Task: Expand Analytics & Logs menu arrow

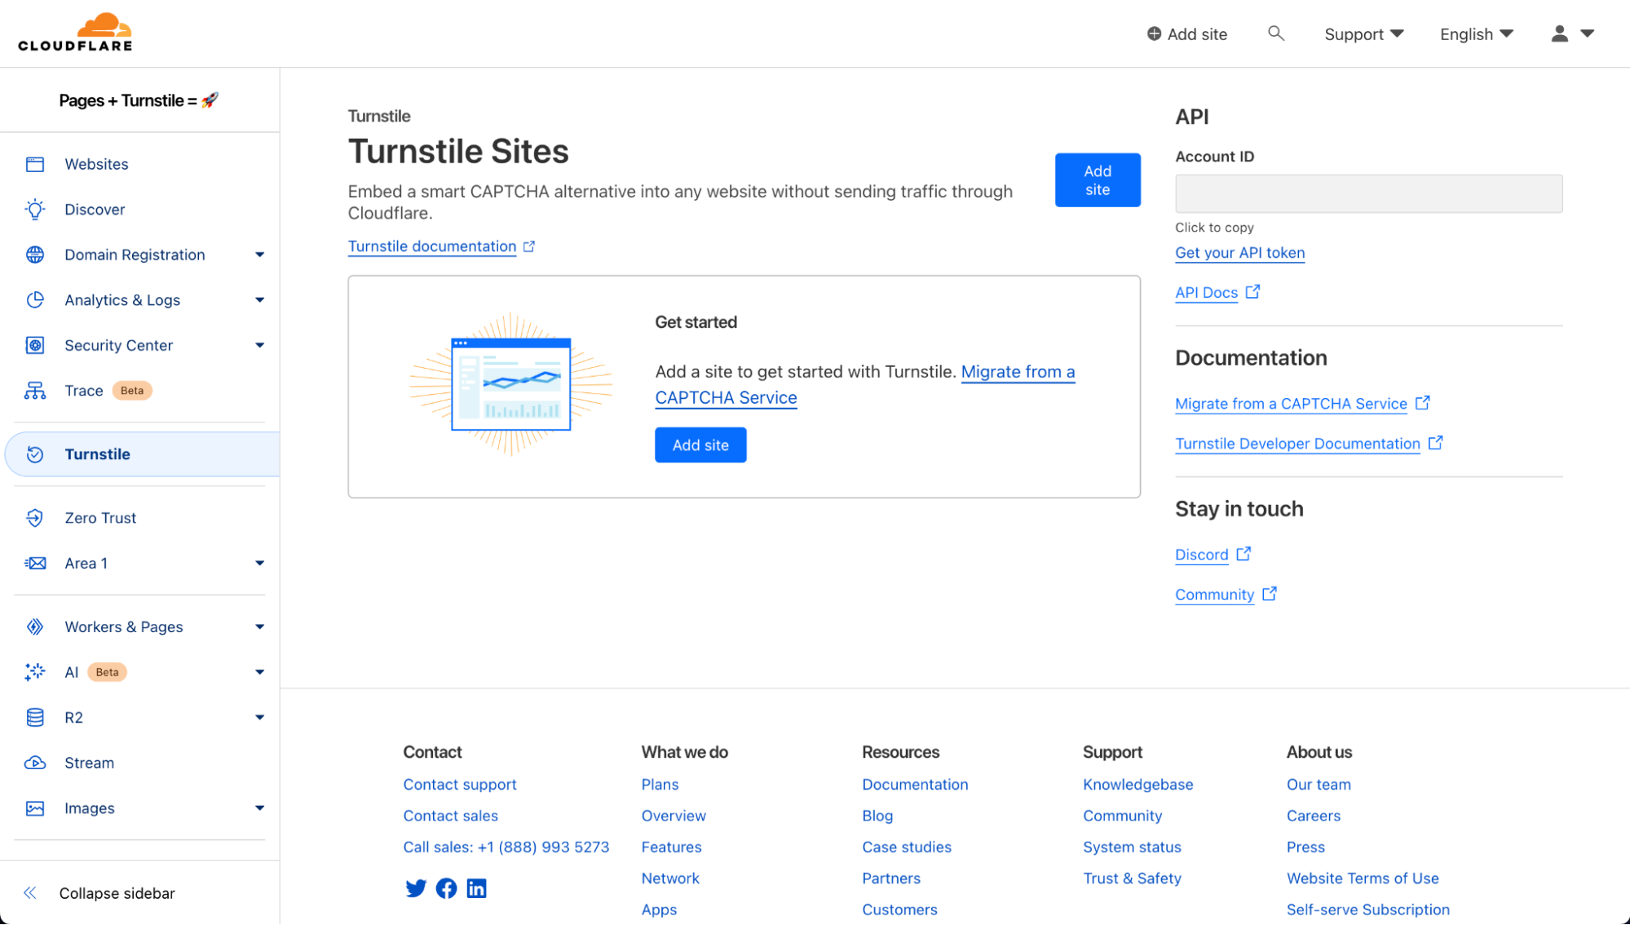Action: click(x=259, y=300)
